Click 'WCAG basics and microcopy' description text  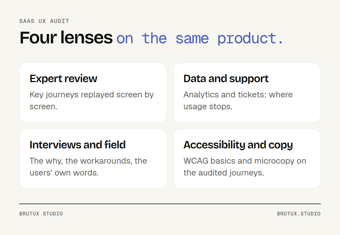point(245,167)
